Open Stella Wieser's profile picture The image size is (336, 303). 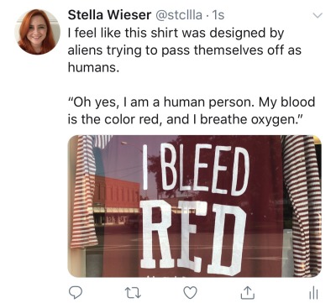pyautogui.click(x=37, y=32)
